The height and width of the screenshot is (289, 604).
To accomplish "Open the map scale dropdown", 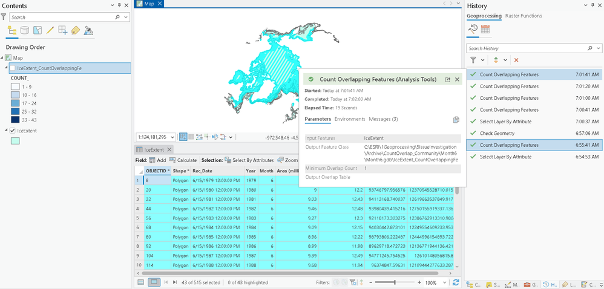I will pyautogui.click(x=172, y=137).
